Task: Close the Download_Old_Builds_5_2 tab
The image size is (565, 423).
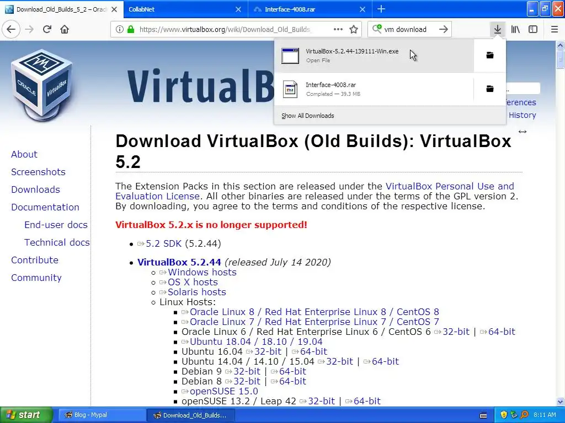Action: pyautogui.click(x=114, y=9)
